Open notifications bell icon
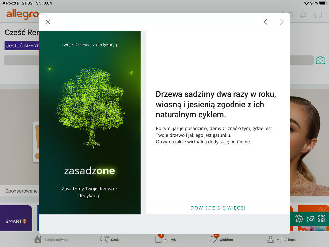 tap(303, 15)
